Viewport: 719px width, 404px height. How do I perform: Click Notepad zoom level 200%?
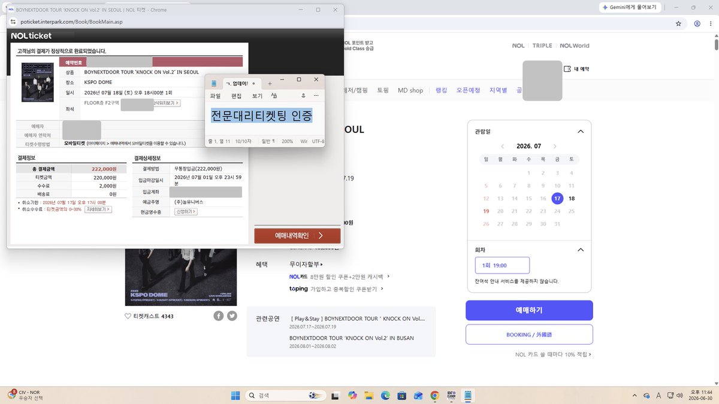click(x=288, y=141)
